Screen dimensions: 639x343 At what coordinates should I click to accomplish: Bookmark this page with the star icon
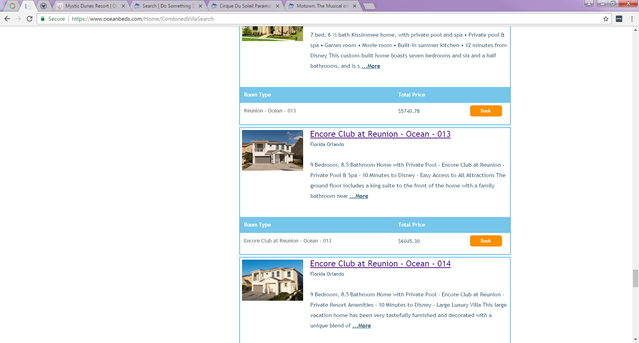tap(606, 19)
